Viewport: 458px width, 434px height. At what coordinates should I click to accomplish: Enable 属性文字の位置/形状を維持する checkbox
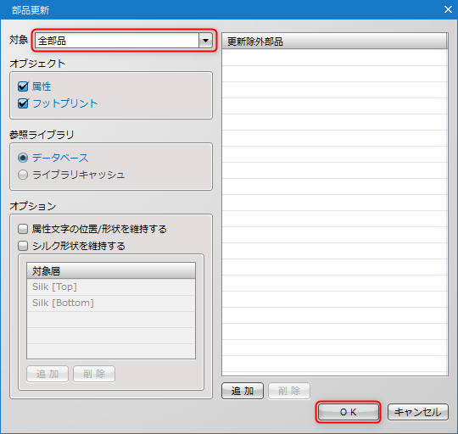tap(23, 229)
